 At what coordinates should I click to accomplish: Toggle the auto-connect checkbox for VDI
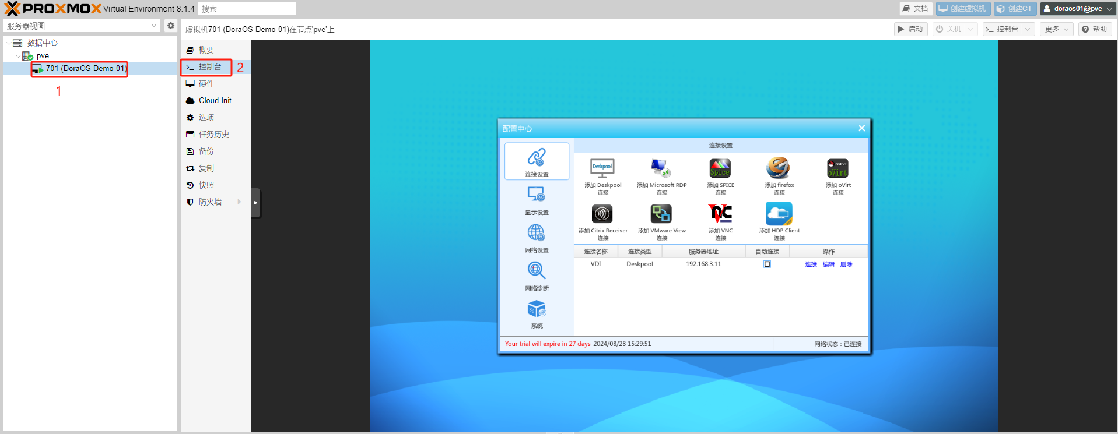[x=767, y=264]
